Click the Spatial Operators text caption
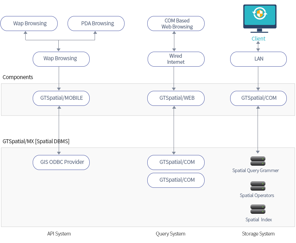This screenshot has height=243, width=296. pos(257,195)
